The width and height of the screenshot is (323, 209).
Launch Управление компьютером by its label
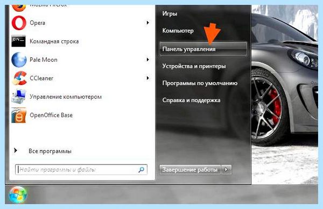(66, 97)
